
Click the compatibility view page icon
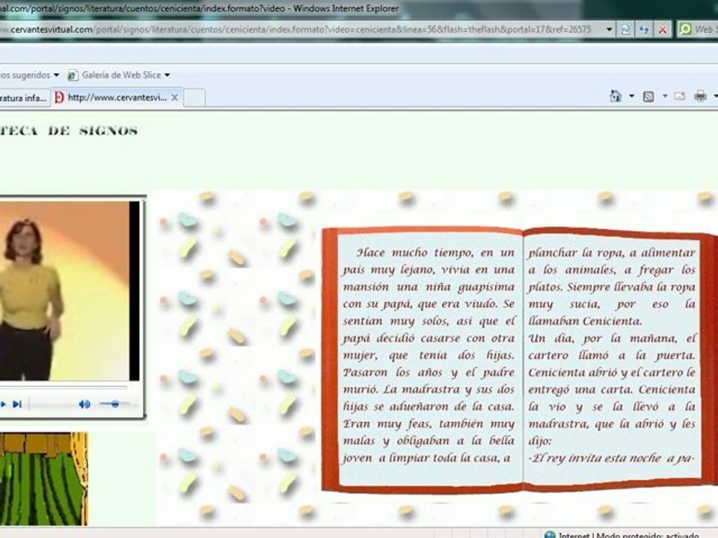coord(625,30)
